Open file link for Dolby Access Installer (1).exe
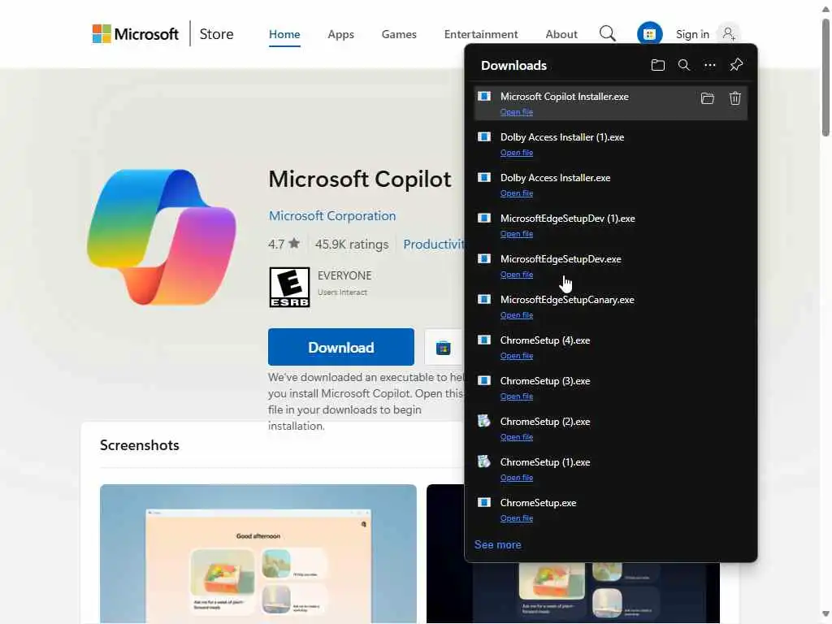 click(x=516, y=153)
